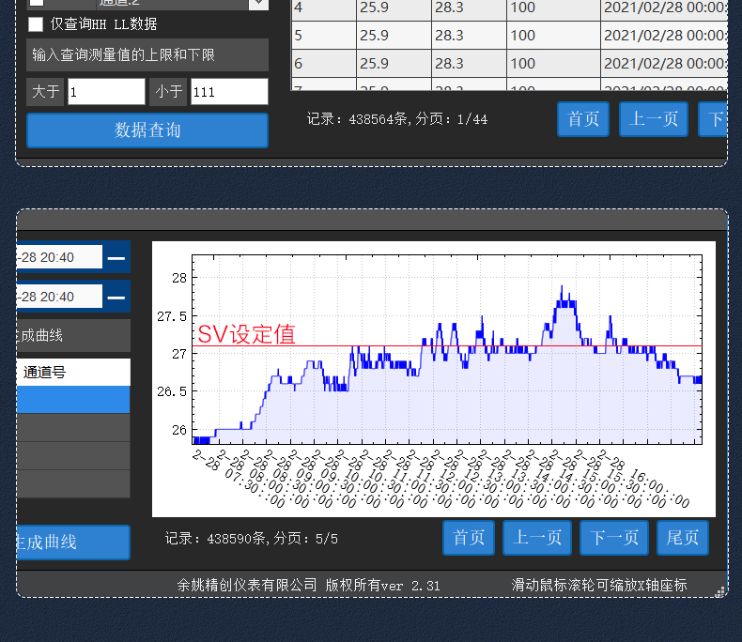This screenshot has width=742, height=642.
Task: Open the 通道 dropdown arrow at top
Action: [258, 4]
